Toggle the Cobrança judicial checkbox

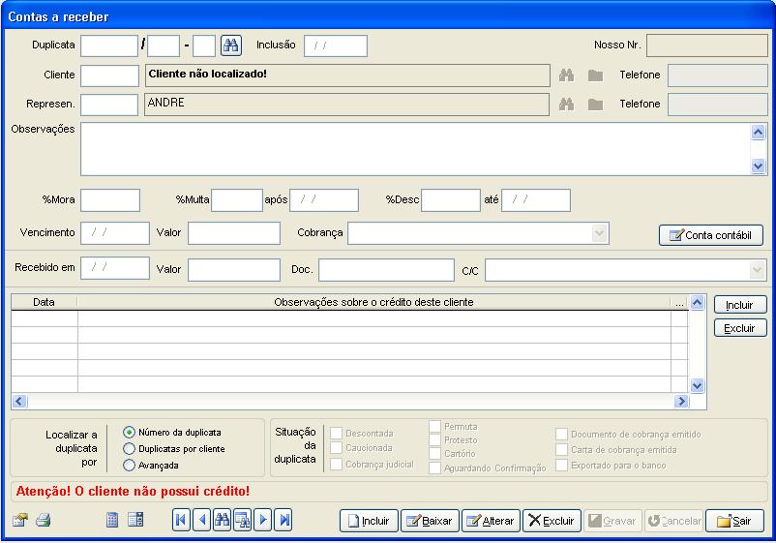coord(336,465)
